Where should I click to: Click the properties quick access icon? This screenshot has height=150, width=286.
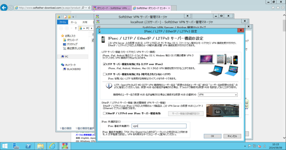click(x=65, y=17)
